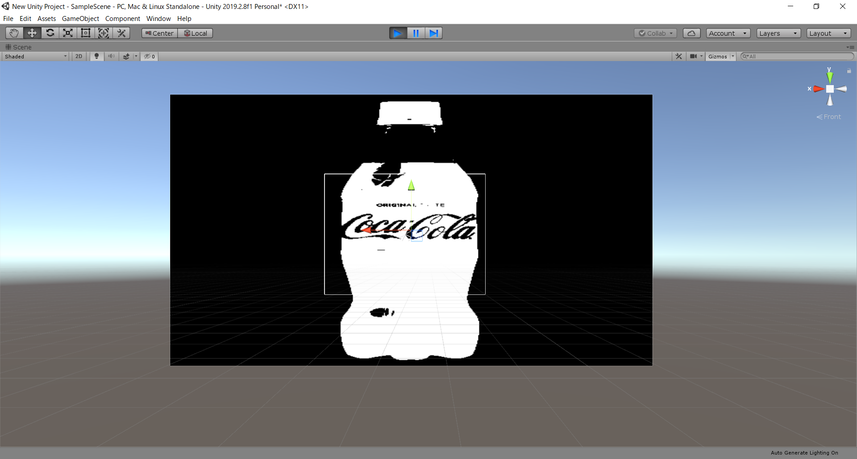The height and width of the screenshot is (459, 857).
Task: Open the Layout dropdown
Action: coord(828,33)
